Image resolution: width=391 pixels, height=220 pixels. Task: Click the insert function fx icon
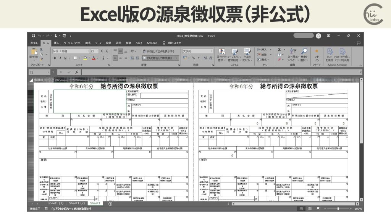pyautogui.click(x=77, y=72)
